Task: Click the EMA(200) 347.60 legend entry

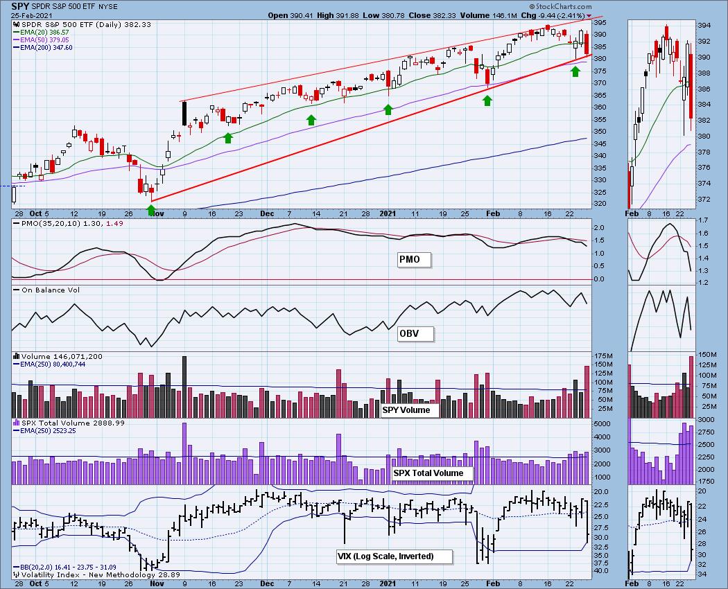Action: [x=43, y=47]
